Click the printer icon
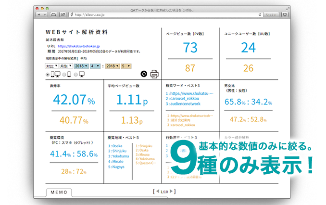 pyautogui.click(x=154, y=74)
